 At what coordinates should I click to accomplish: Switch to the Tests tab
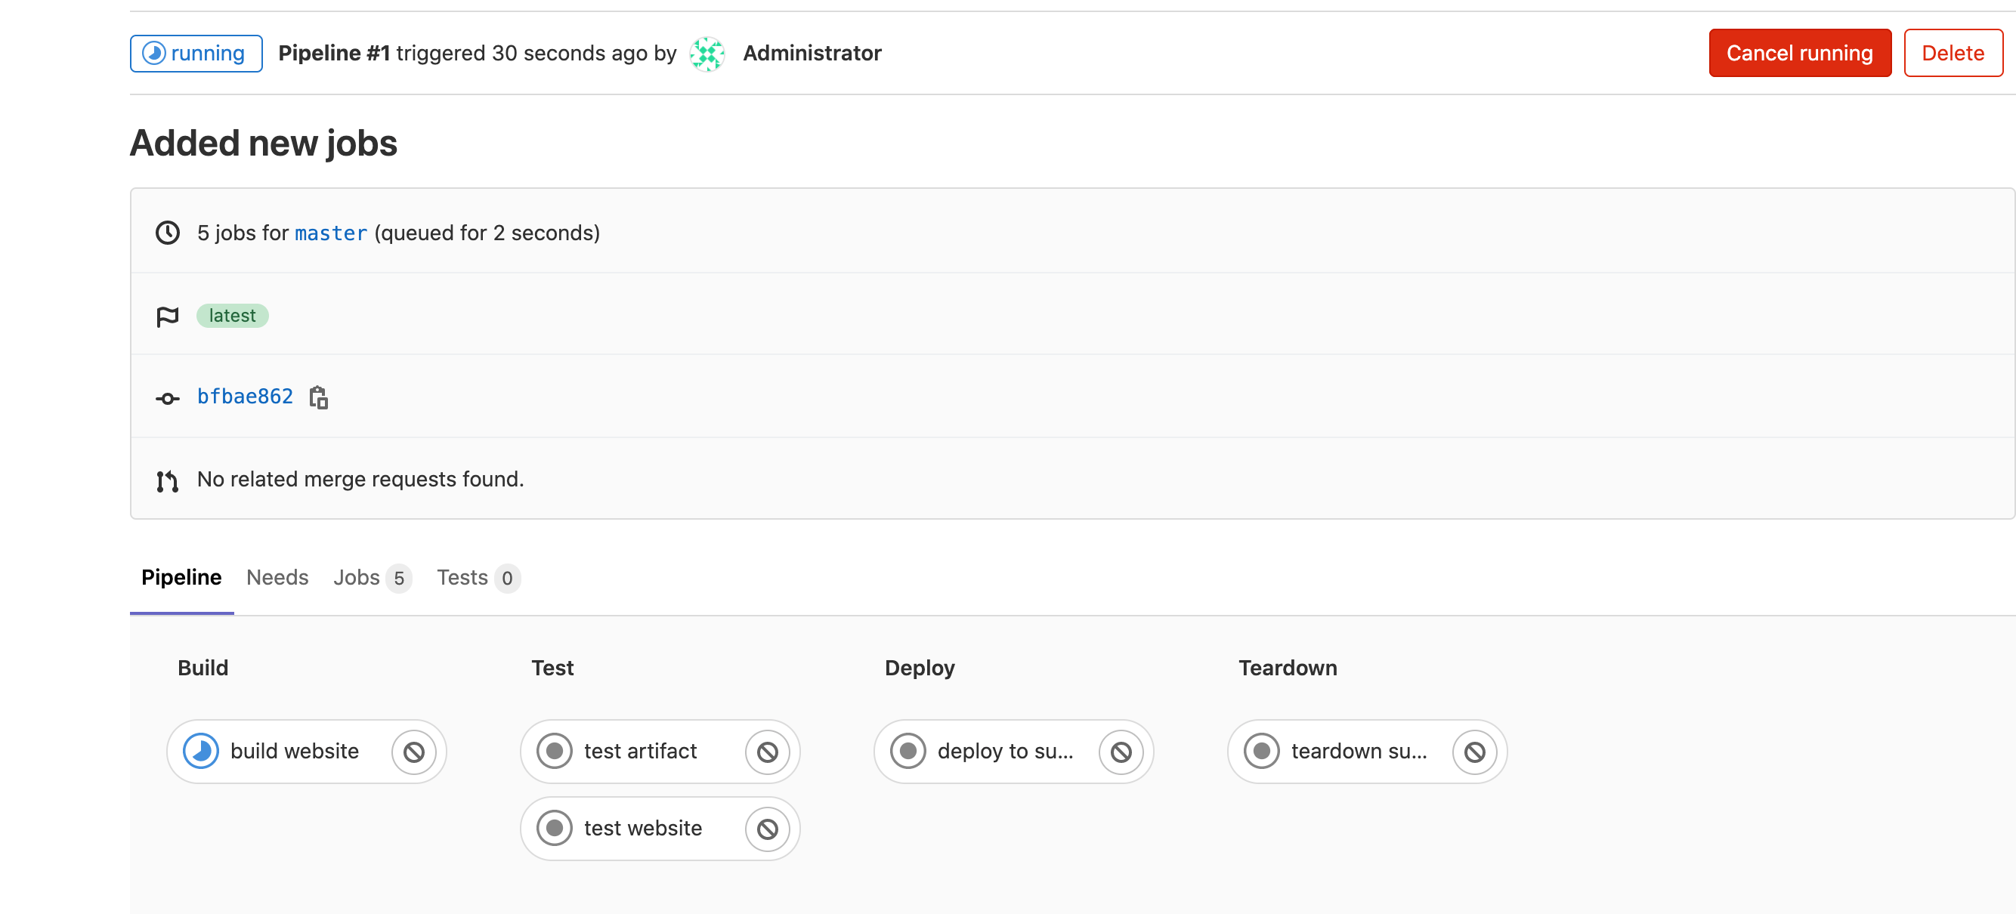(x=478, y=578)
